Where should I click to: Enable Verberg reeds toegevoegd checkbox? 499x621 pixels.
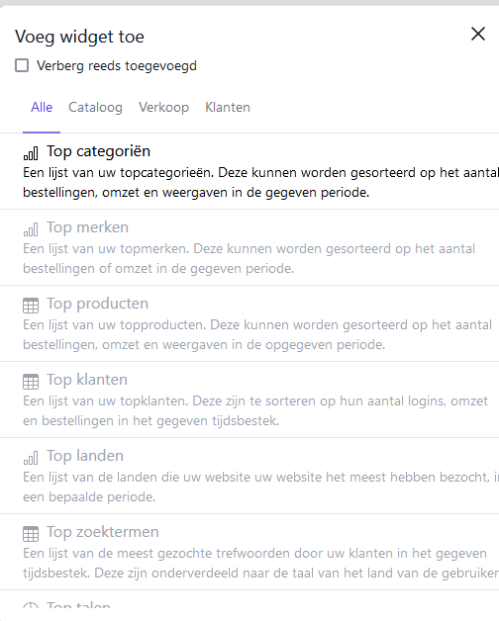point(22,65)
